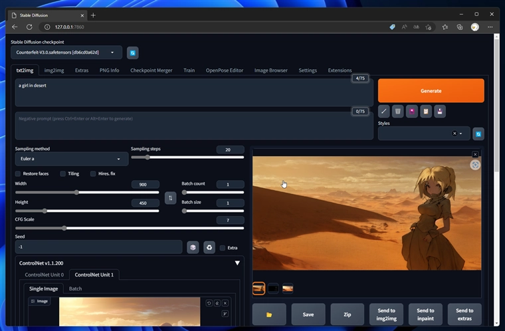The width and height of the screenshot is (505, 331).
Task: Click the negative prompt text field
Action: [x=194, y=125]
